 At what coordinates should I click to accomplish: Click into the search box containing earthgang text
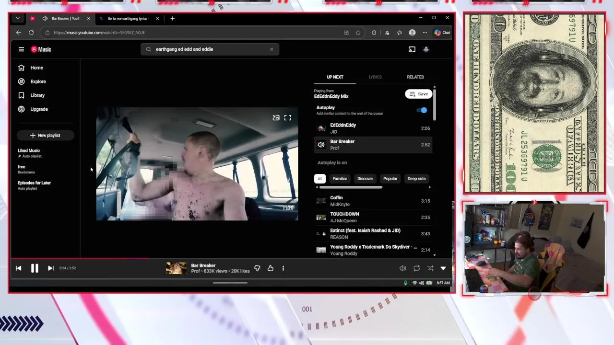[x=210, y=49]
